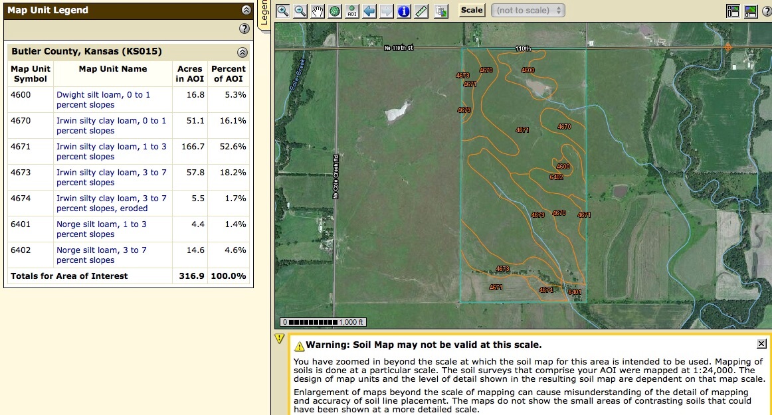Choose the AOI definition tool
The height and width of the screenshot is (415, 772).
pyautogui.click(x=352, y=11)
